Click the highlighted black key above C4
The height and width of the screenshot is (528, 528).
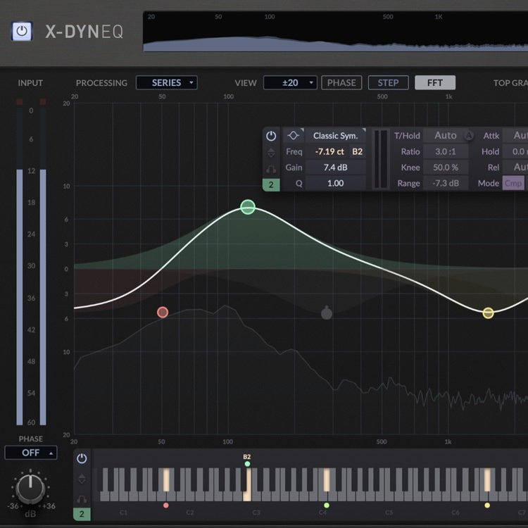(x=326, y=479)
